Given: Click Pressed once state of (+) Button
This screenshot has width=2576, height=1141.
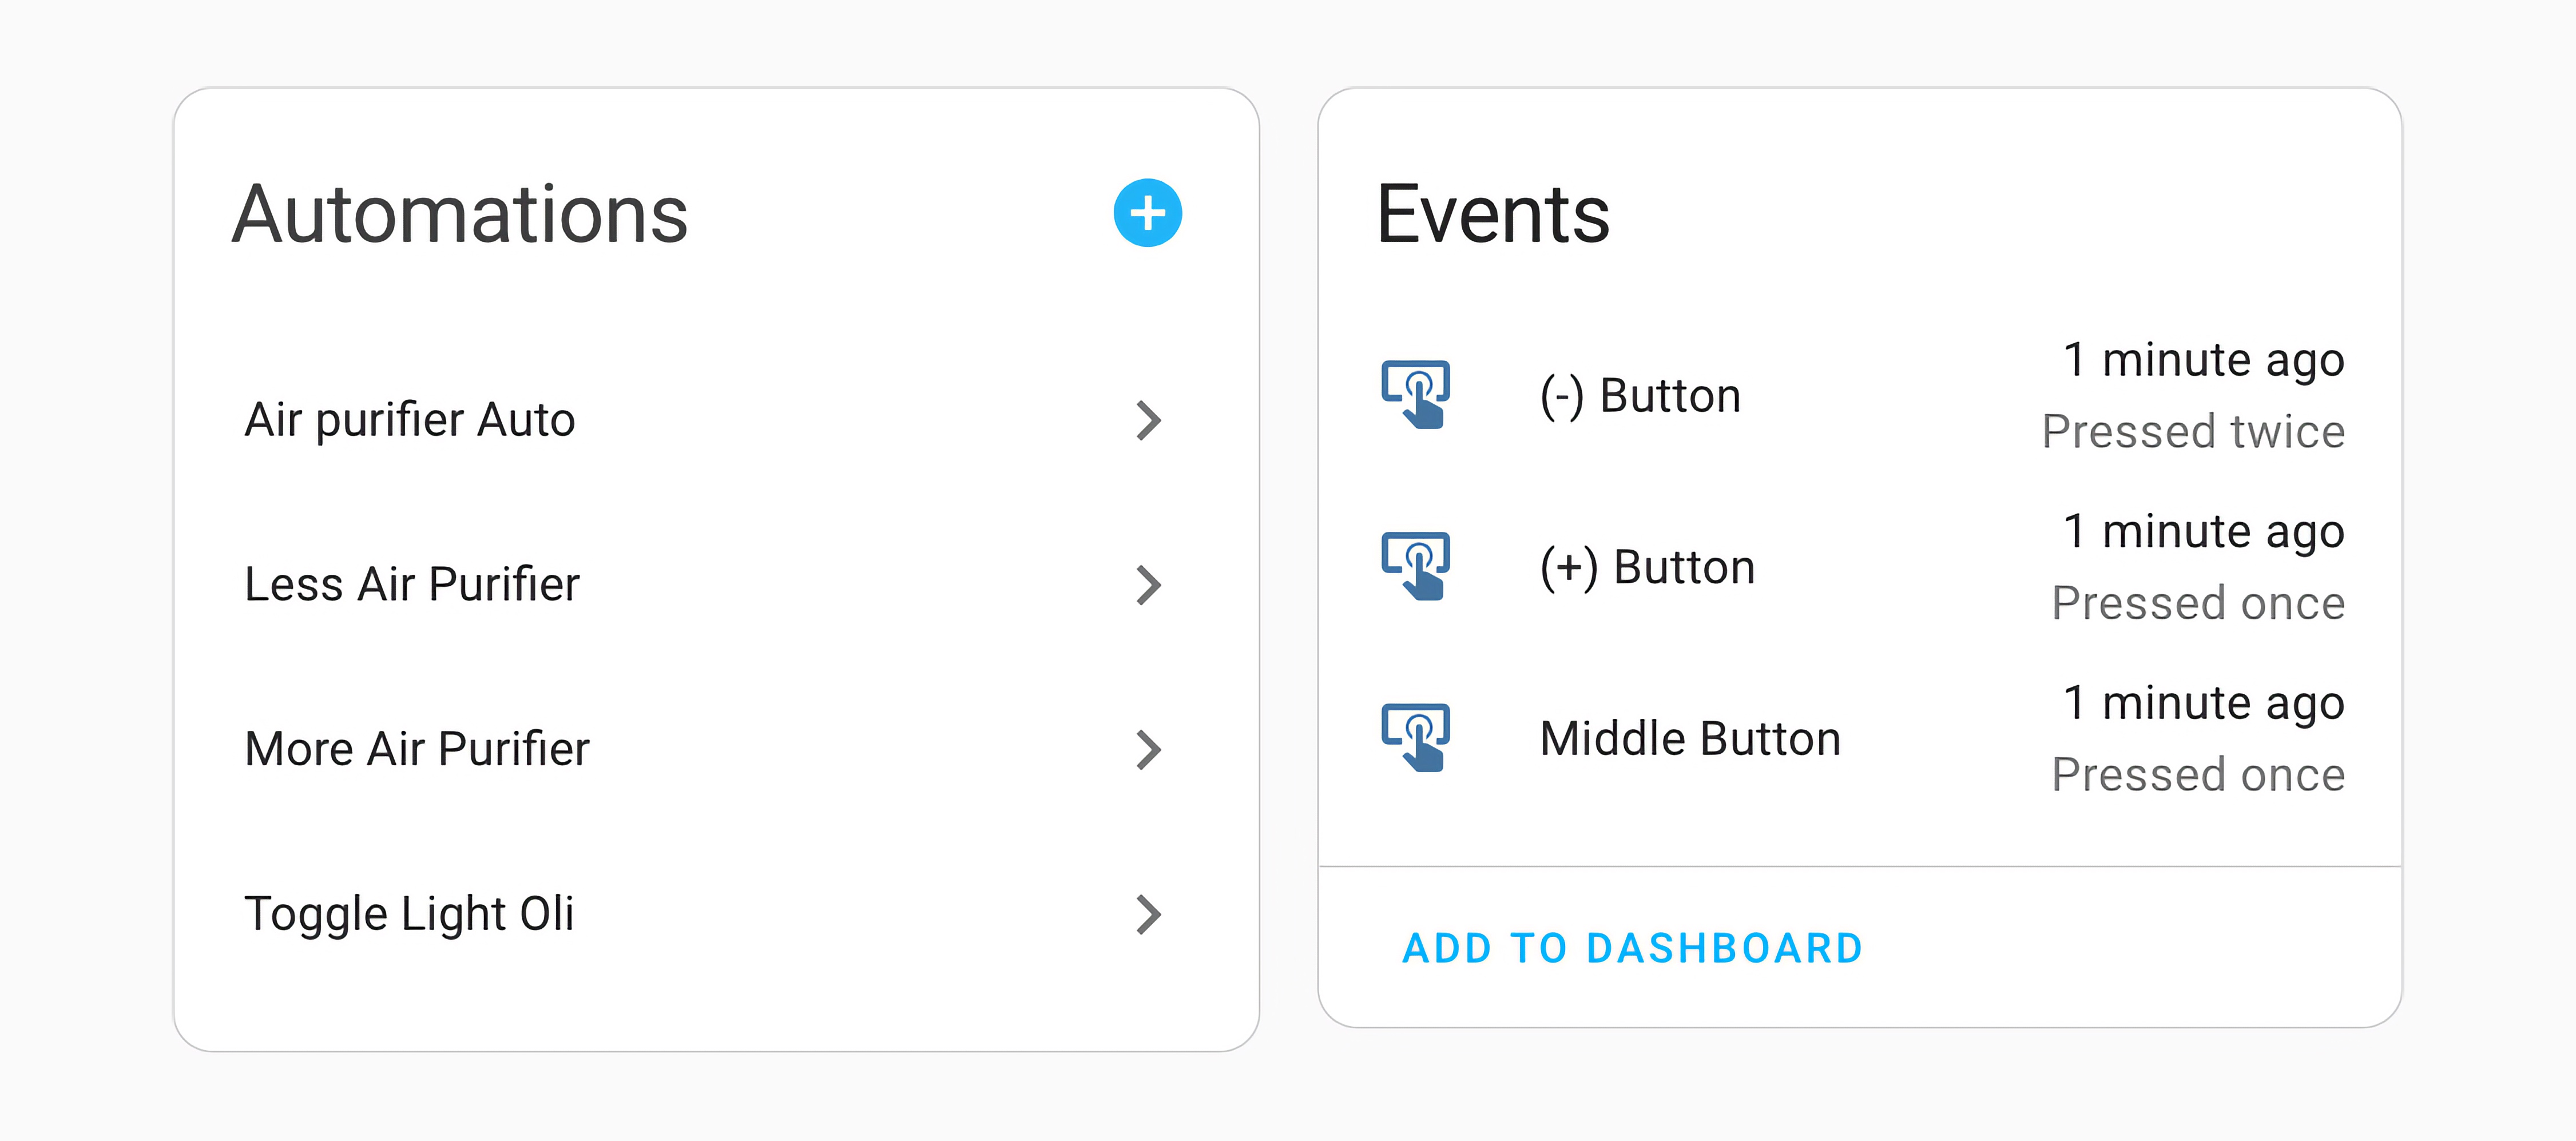Looking at the screenshot, I should 2198,604.
